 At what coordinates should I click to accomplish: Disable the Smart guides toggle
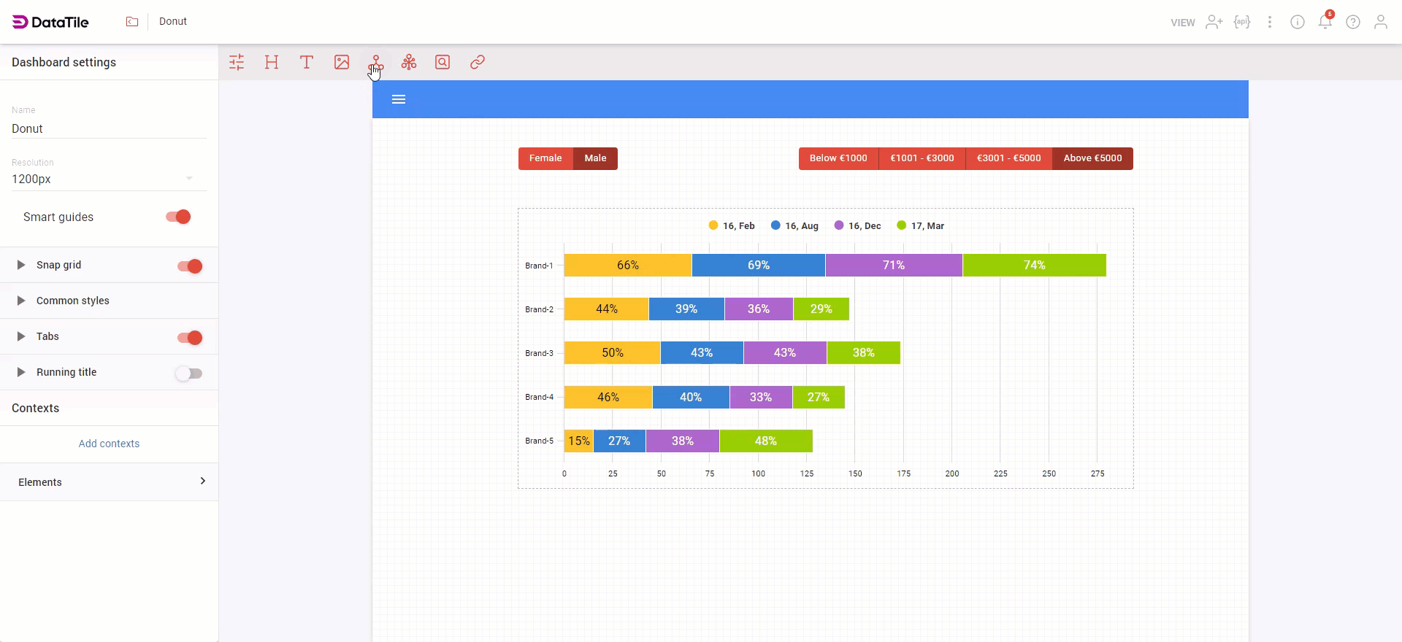tap(179, 217)
